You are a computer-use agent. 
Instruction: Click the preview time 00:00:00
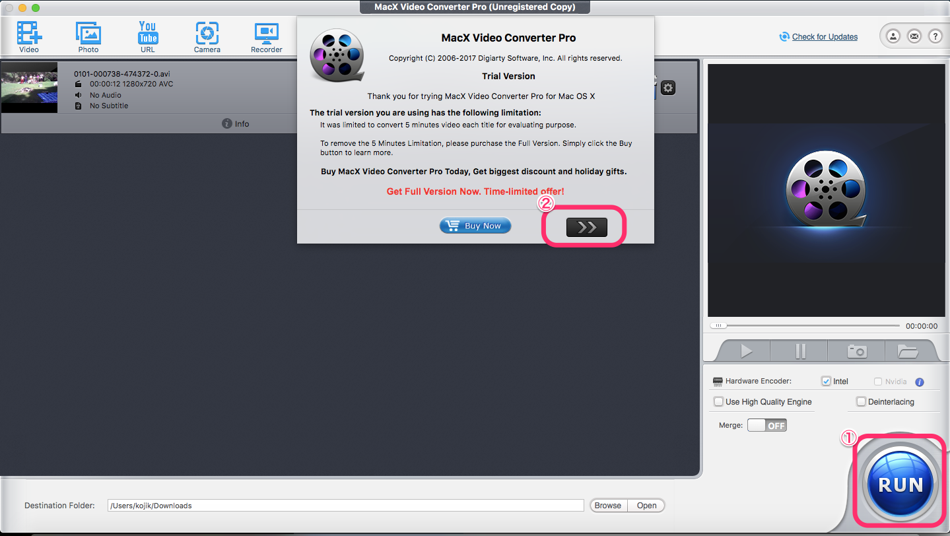[x=922, y=326]
